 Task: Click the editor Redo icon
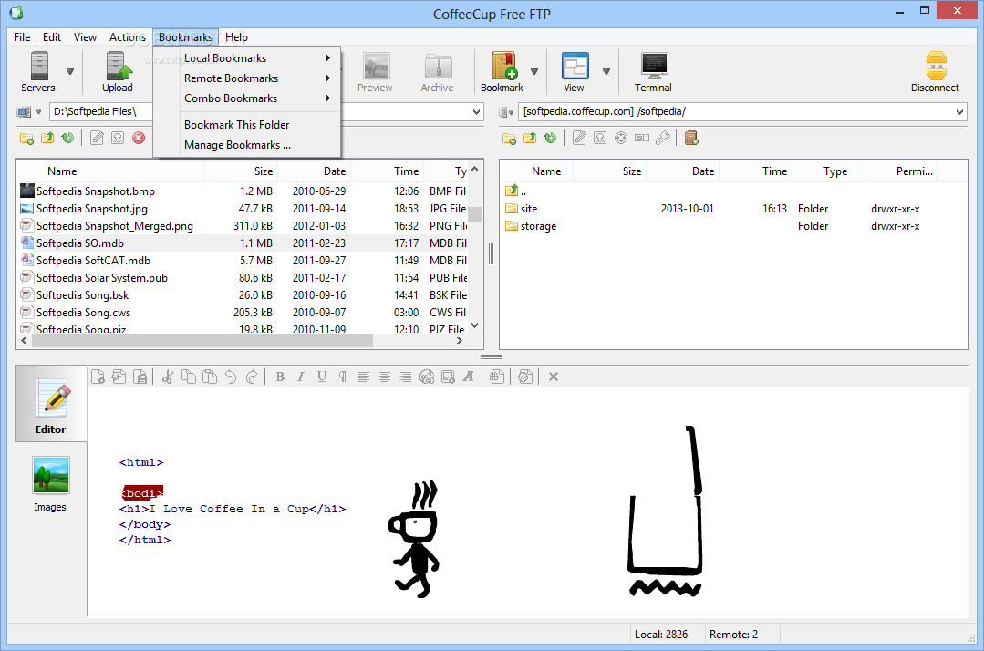click(252, 377)
